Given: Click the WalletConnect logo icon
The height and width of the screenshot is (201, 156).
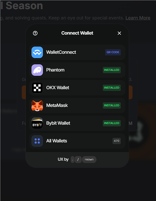Looking at the screenshot, I should click(37, 52).
